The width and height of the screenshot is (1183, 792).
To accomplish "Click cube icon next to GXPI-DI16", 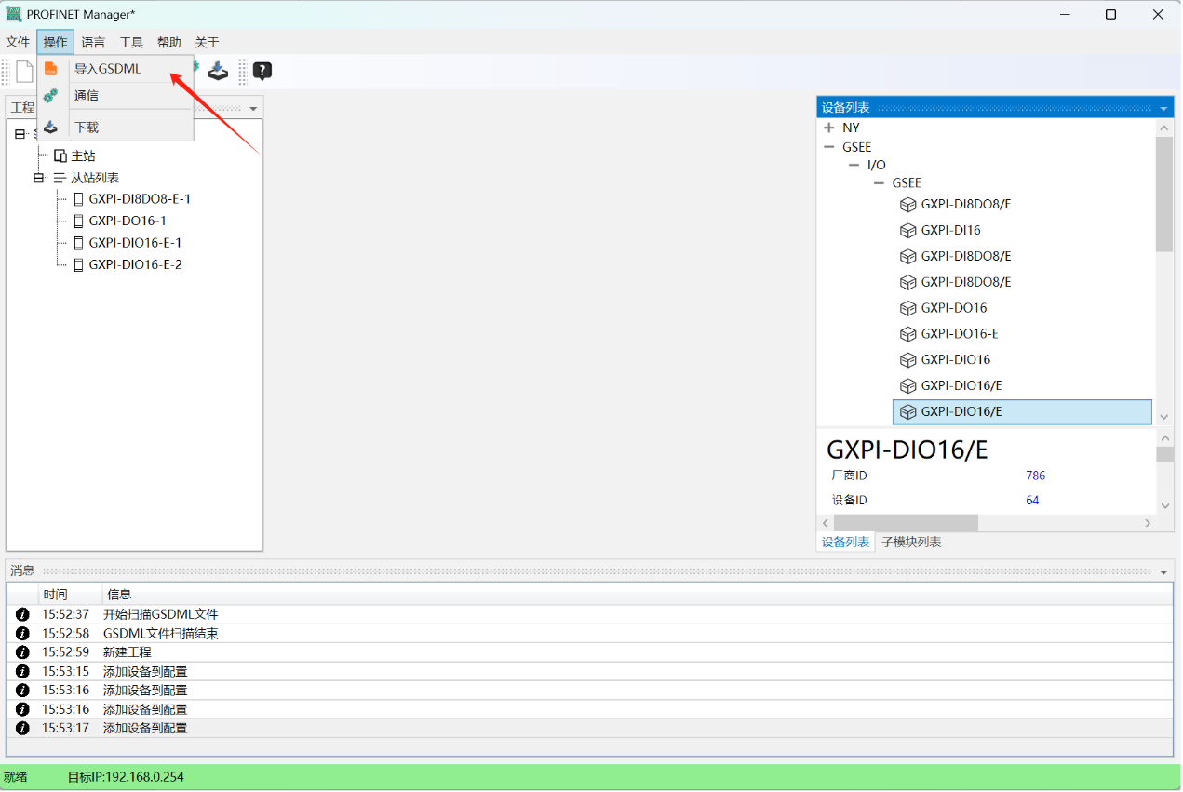I will (x=908, y=230).
